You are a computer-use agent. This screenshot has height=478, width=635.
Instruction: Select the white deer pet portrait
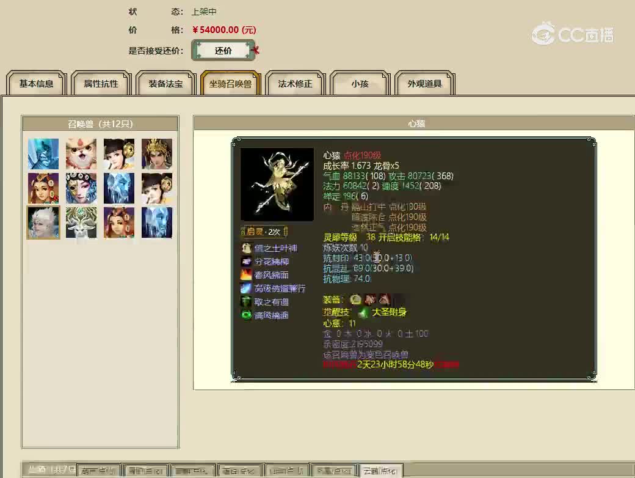coord(81,222)
